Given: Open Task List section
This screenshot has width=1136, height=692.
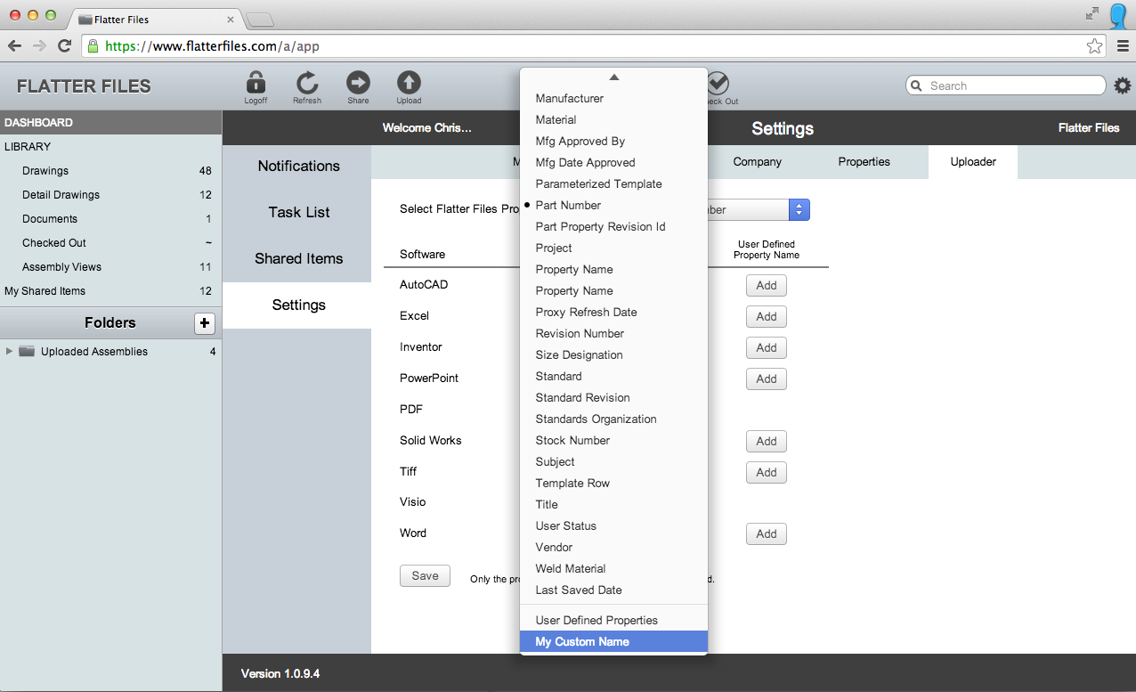Looking at the screenshot, I should coord(297,212).
